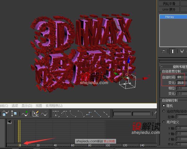Image resolution: width=187 pixels, height=149 pixels.
Task: Click frame 20 on the time ruler
Action: point(38,145)
